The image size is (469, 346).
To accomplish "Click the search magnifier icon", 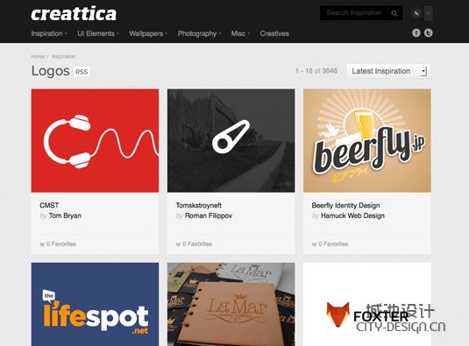I will point(394,13).
